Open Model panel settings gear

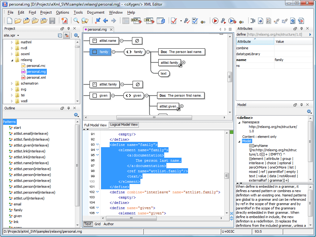pos(309,111)
